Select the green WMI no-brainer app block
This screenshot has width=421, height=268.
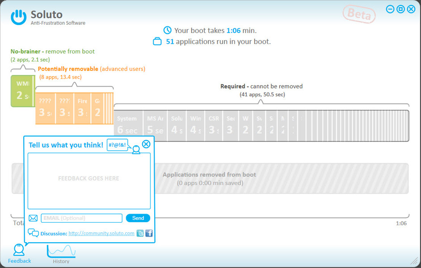click(x=22, y=91)
